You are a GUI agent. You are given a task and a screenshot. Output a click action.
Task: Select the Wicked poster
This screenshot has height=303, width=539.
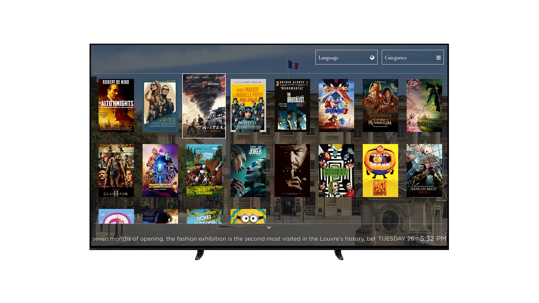[x=424, y=105]
